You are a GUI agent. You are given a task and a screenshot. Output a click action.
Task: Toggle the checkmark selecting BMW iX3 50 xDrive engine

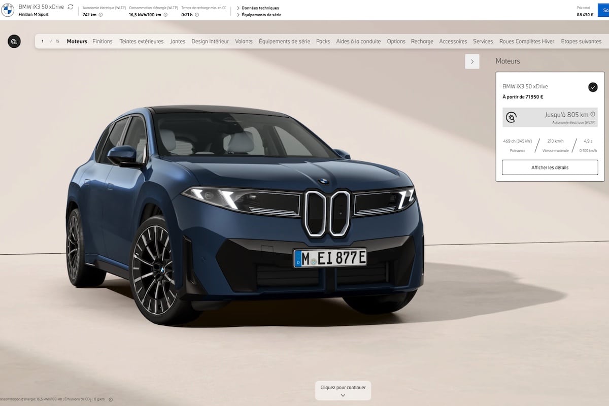593,87
